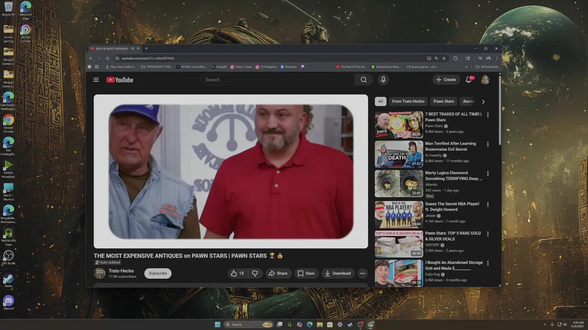Open All Bookmarks folder
Image resolution: width=588 pixels, height=330 pixels.
pyautogui.click(x=487, y=67)
